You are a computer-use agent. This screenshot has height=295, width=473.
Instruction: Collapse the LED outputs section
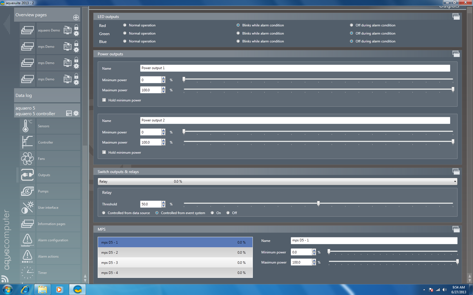(x=456, y=17)
